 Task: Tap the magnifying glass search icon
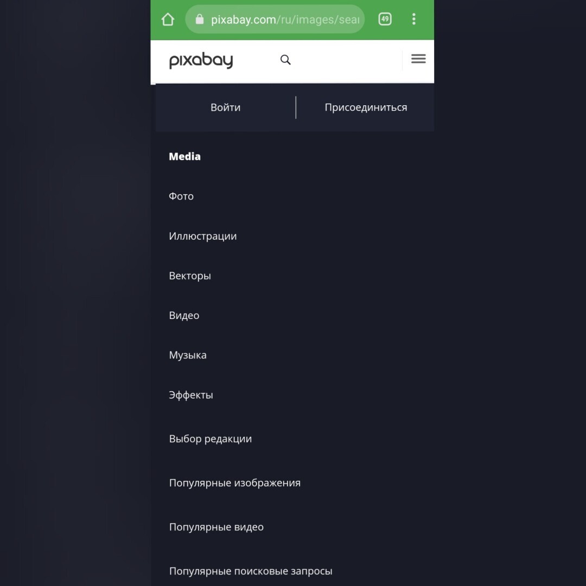285,60
